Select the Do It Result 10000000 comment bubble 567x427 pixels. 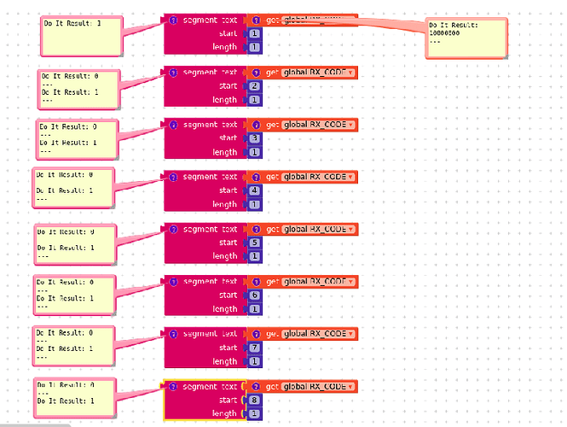465,38
